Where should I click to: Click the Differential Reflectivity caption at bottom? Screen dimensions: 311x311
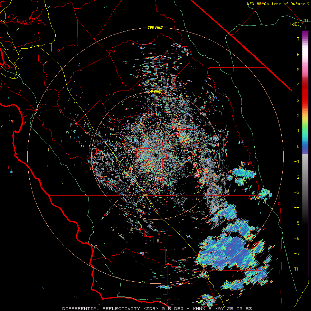(x=157, y=309)
